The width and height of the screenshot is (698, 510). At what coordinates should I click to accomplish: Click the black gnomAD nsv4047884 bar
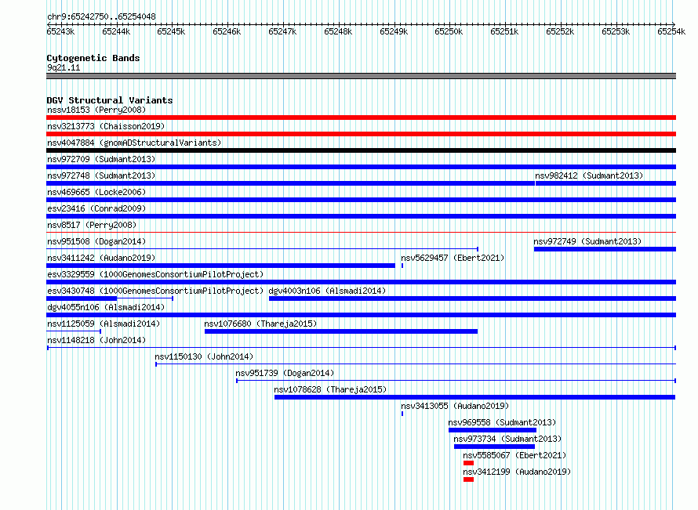[361, 150]
